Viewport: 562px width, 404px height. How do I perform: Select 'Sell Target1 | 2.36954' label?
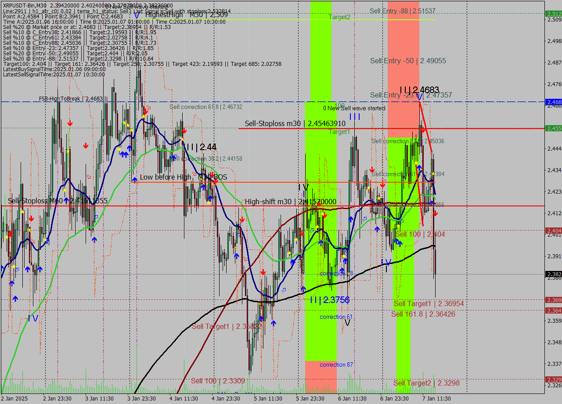point(429,304)
